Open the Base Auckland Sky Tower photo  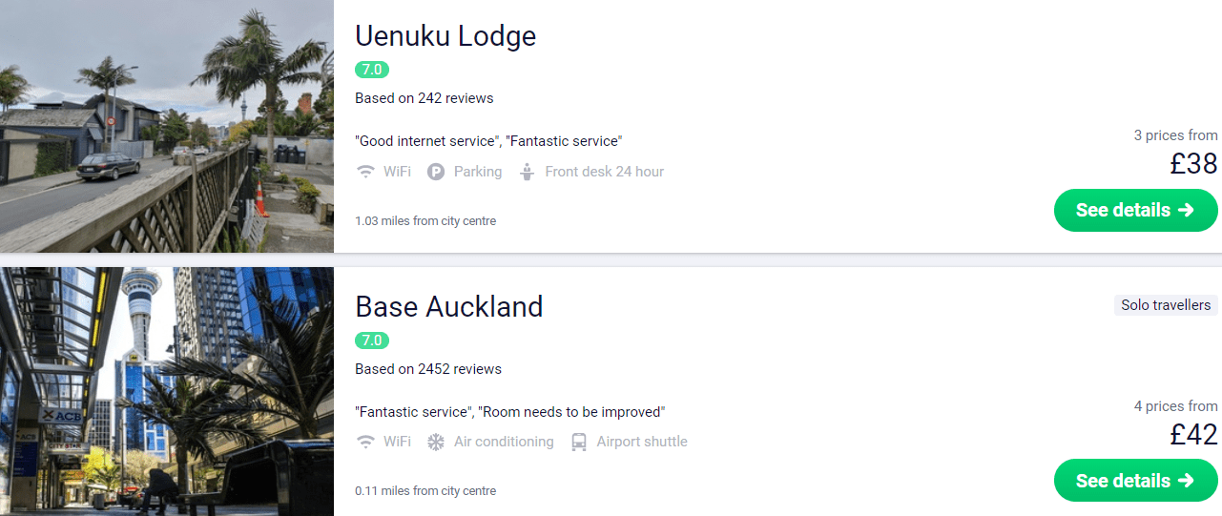(x=167, y=392)
